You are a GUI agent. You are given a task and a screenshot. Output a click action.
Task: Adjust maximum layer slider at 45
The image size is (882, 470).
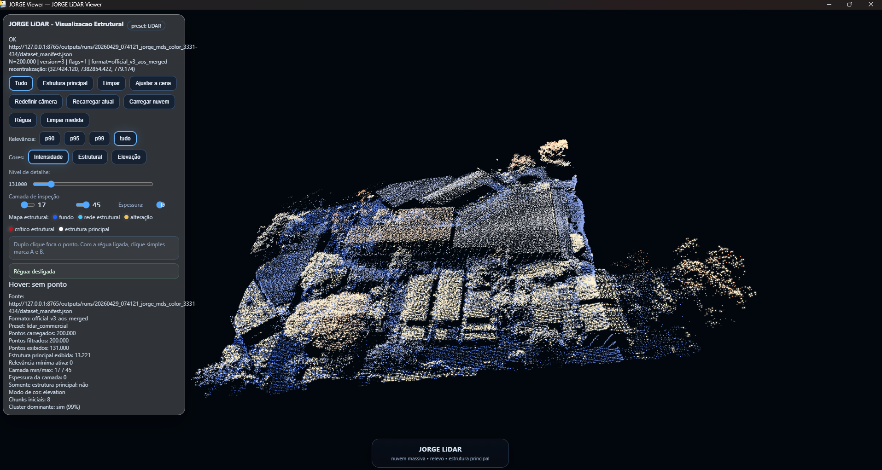coord(83,205)
